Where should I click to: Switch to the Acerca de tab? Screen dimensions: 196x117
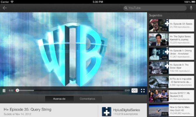(59, 99)
